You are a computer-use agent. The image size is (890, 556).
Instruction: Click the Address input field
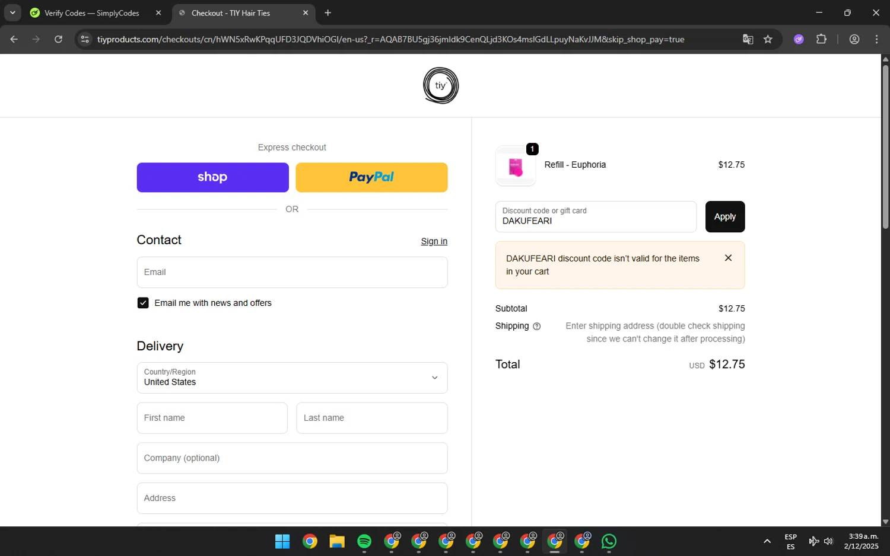click(x=292, y=499)
